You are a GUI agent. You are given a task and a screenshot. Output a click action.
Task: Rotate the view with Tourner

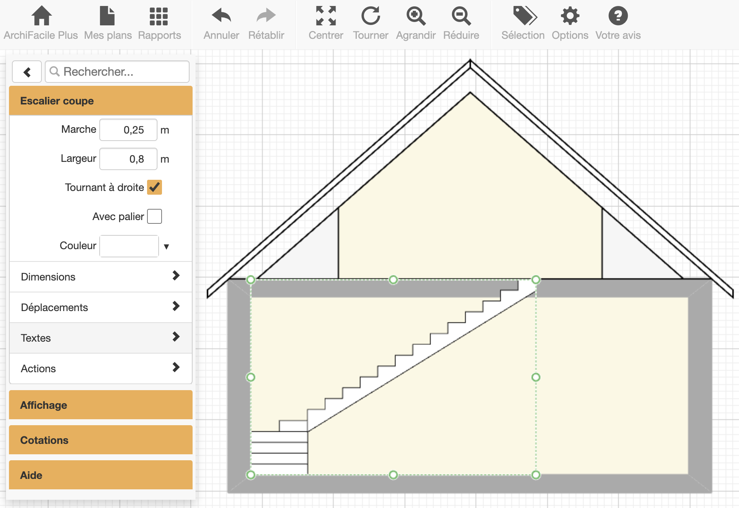370,16
